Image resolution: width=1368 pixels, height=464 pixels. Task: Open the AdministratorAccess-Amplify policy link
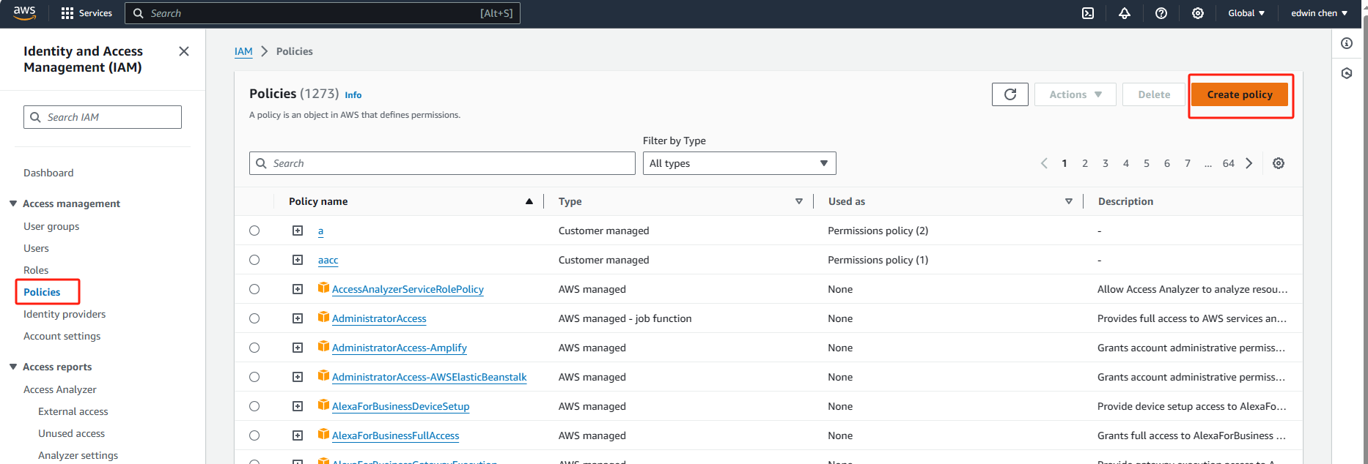coord(400,348)
